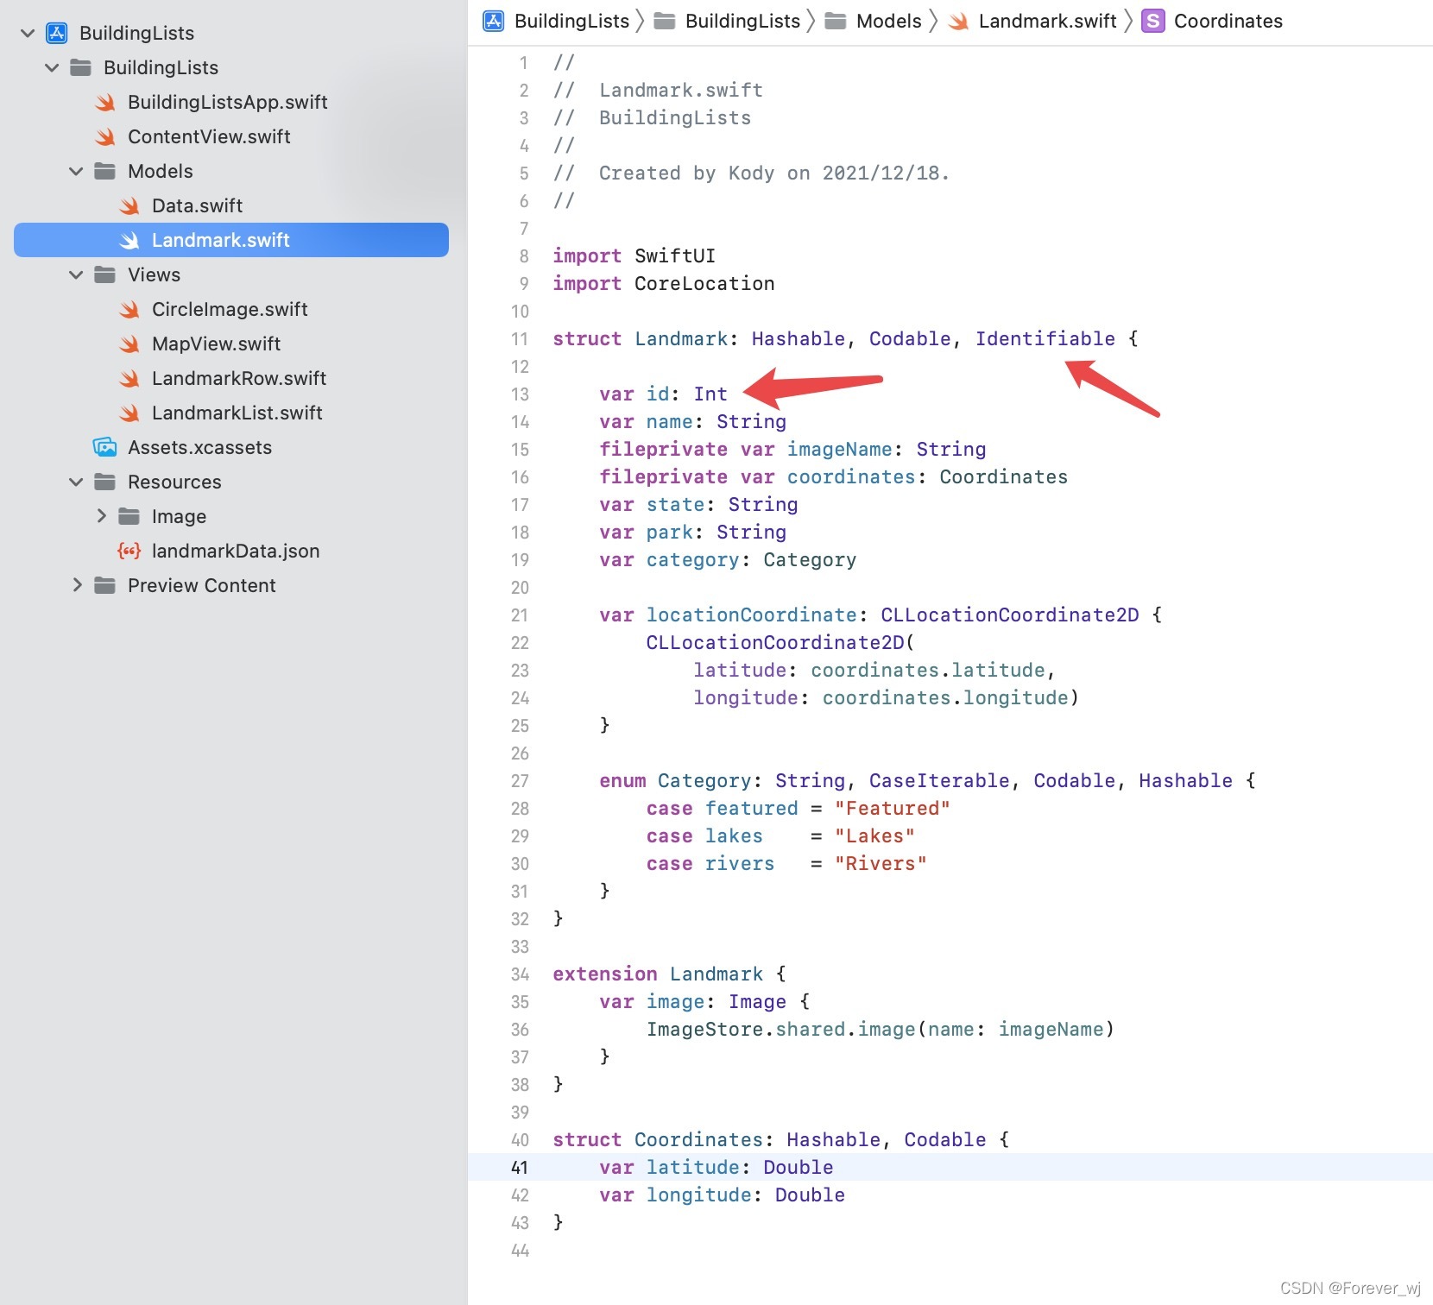The width and height of the screenshot is (1433, 1305).
Task: Click the 'extension' keyword on line 34
Action: pos(605,974)
